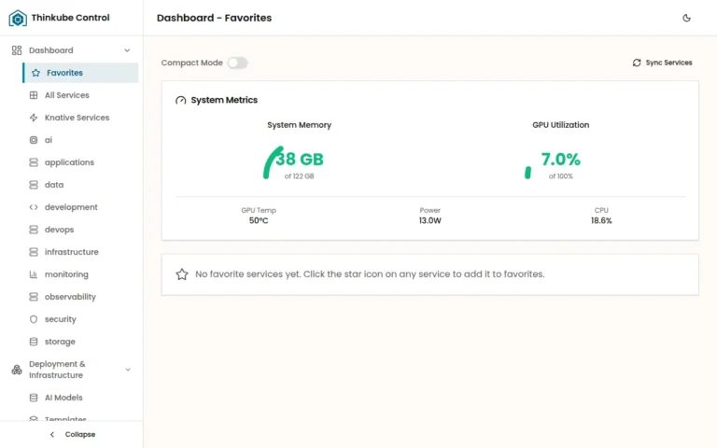The image size is (717, 448).
Task: Click the All Services grid icon
Action: pos(34,95)
